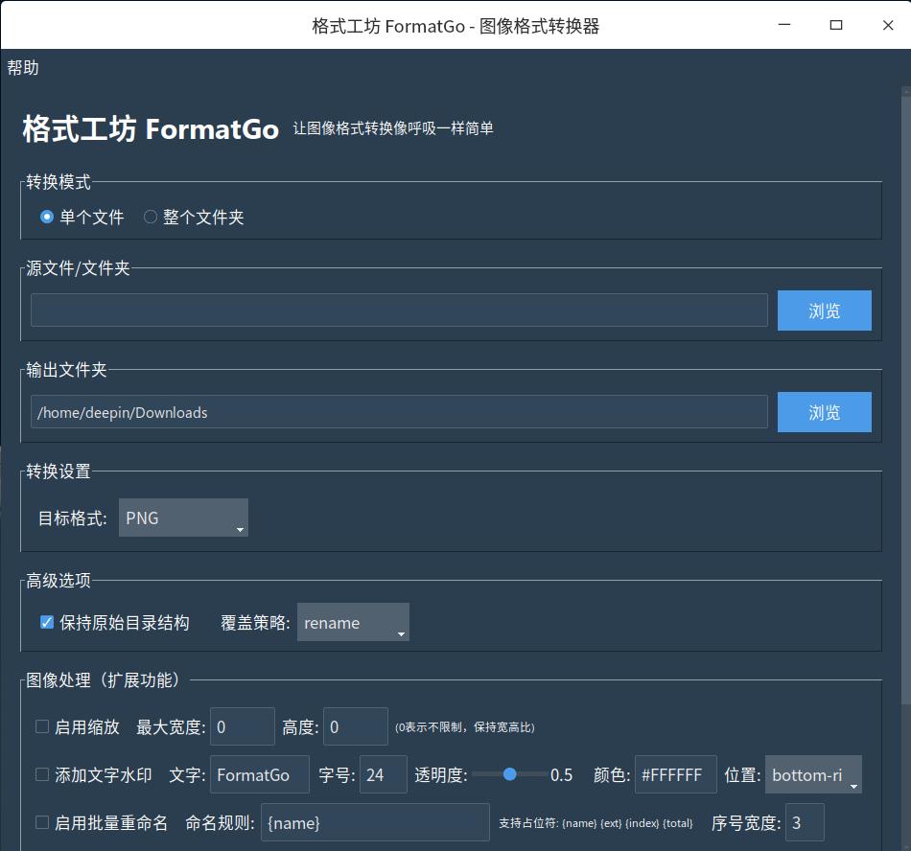911x851 pixels.
Task: Open the 帮助 menu
Action: pos(23,68)
